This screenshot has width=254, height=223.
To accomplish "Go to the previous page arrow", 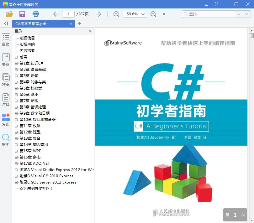I will (x=56, y=14).
